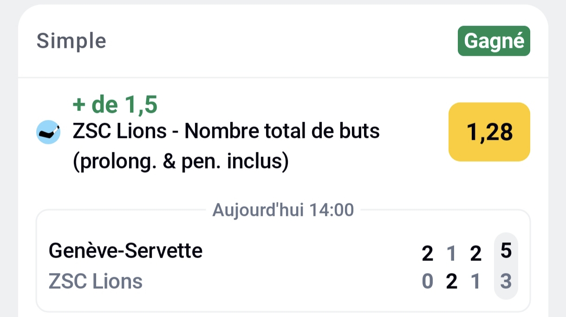
Task: Click the second period score for ZSC Lions
Action: [451, 281]
